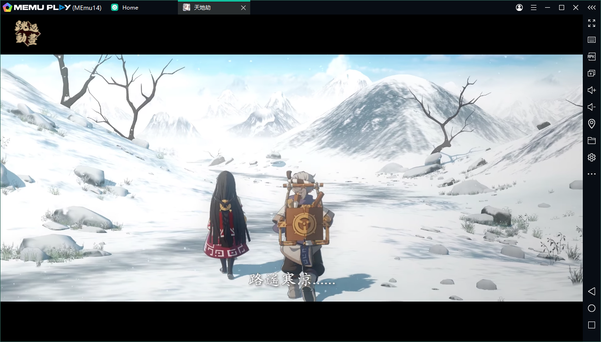Select the 天地劫 game tab
Image resolution: width=601 pixels, height=342 pixels.
click(x=202, y=8)
